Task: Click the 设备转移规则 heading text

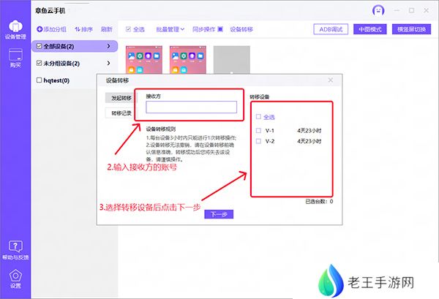Action: [x=161, y=129]
